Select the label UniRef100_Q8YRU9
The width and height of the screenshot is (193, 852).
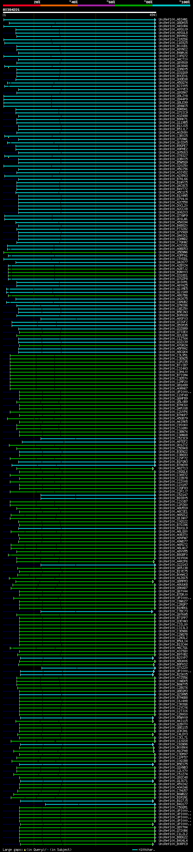(x=173, y=63)
